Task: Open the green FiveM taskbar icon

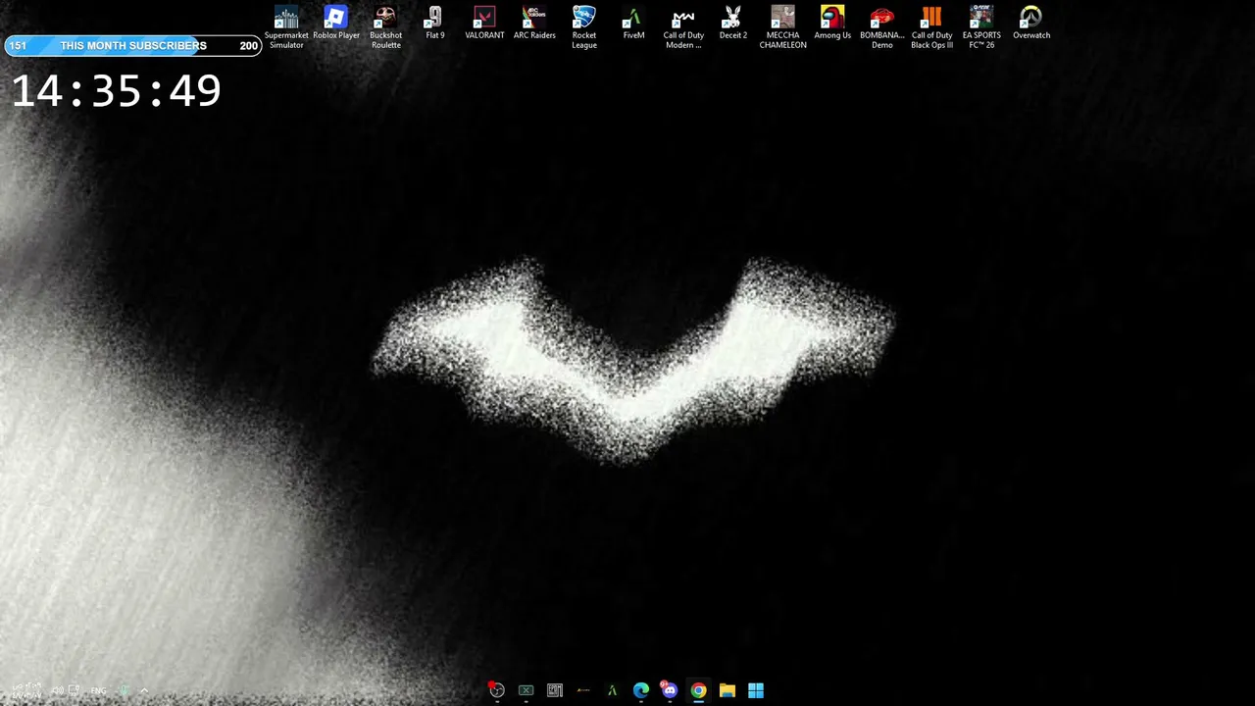Action: 612,690
